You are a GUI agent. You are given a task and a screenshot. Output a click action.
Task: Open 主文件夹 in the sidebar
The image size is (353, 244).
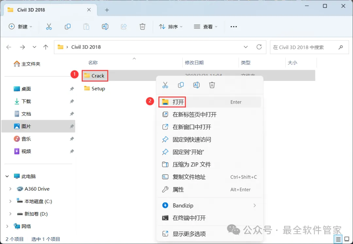pos(27,64)
